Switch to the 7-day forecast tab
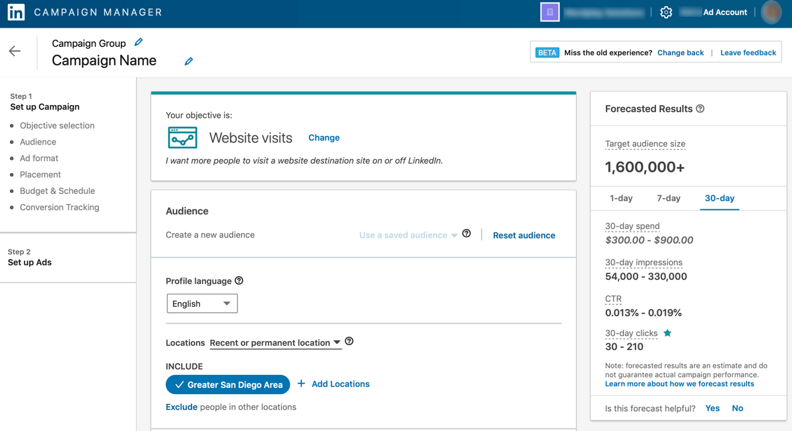Image resolution: width=792 pixels, height=431 pixels. point(669,197)
